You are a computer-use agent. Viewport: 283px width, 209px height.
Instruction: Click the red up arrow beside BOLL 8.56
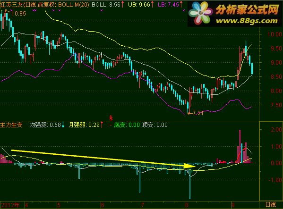click(x=123, y=4)
